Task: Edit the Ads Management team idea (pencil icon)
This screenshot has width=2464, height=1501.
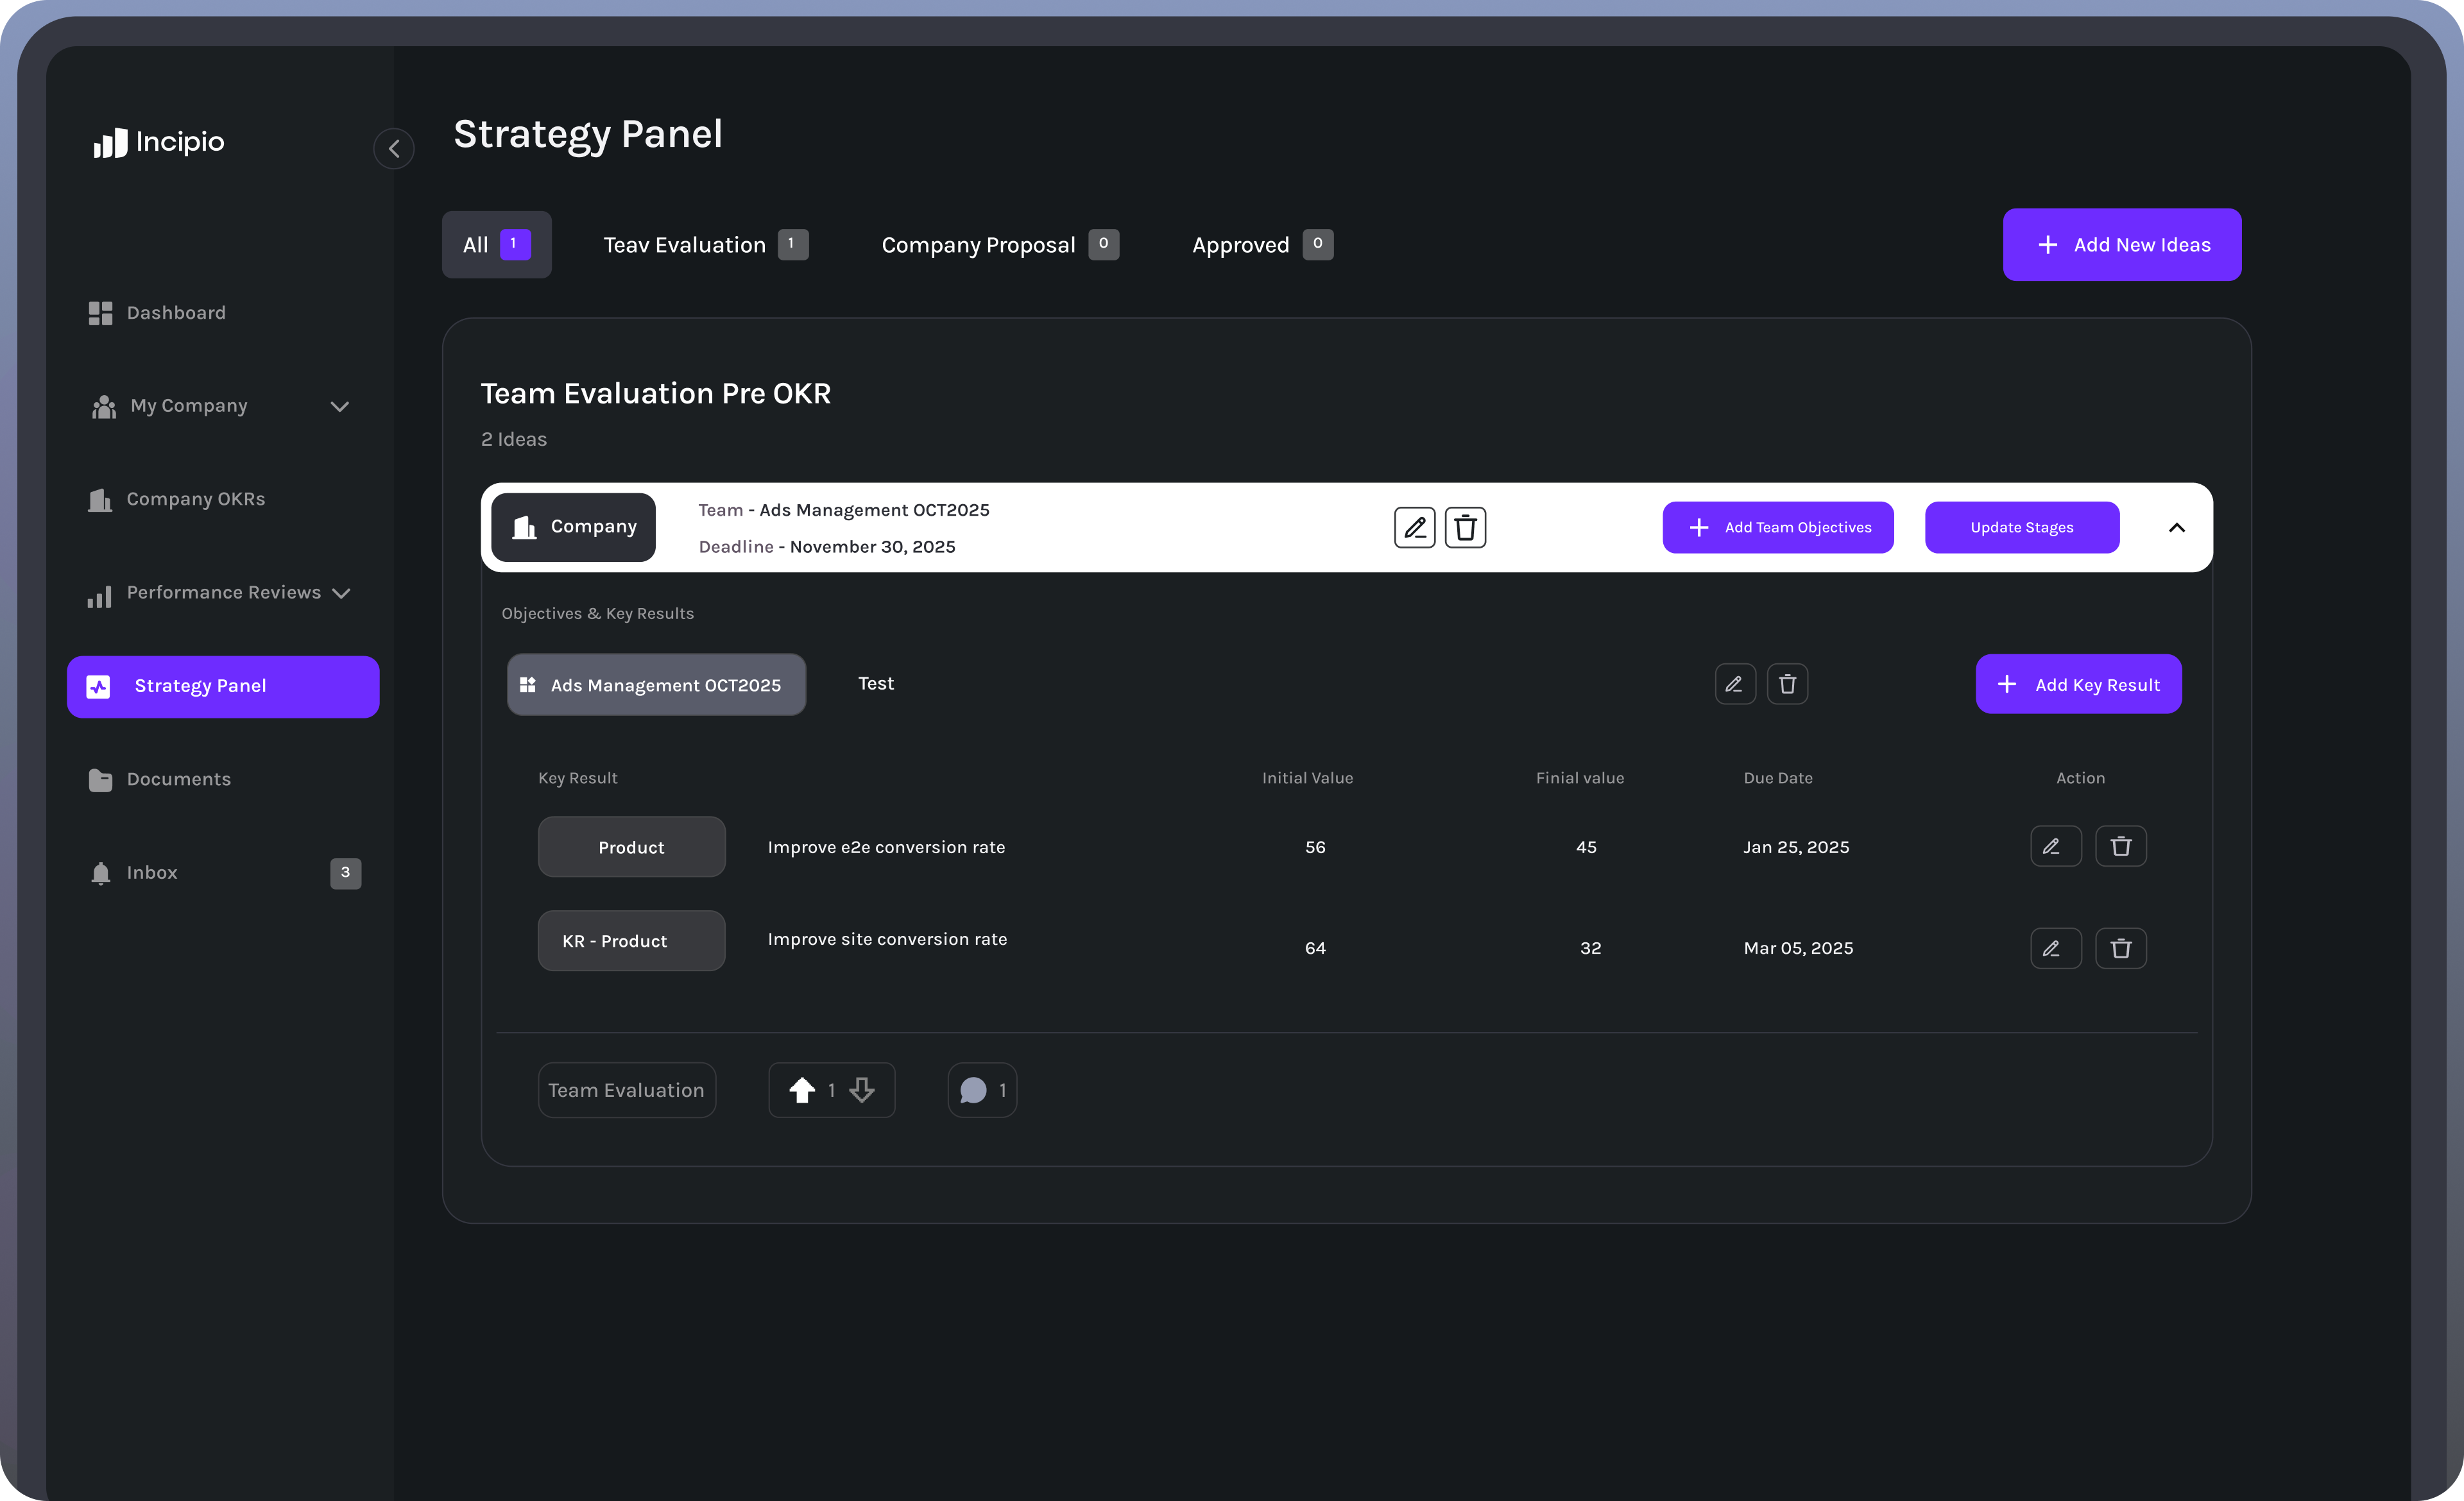Action: (1414, 528)
